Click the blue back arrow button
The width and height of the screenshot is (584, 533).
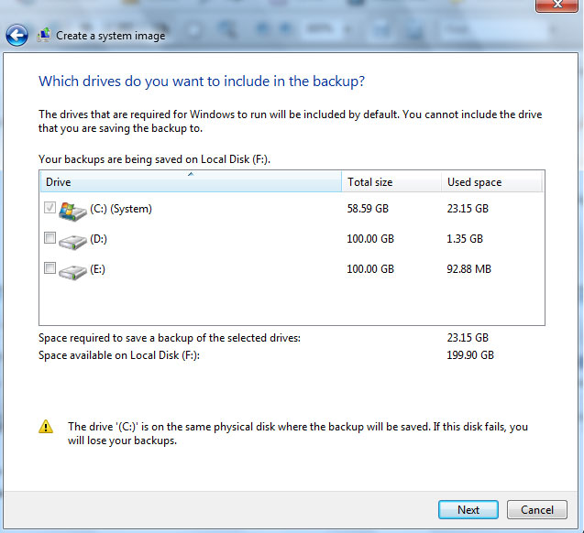17,36
